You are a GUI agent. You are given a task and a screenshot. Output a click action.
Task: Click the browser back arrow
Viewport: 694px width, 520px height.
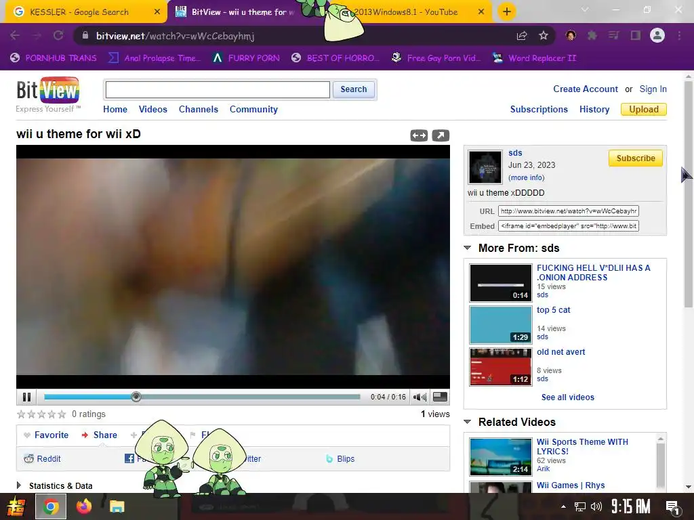pos(15,36)
